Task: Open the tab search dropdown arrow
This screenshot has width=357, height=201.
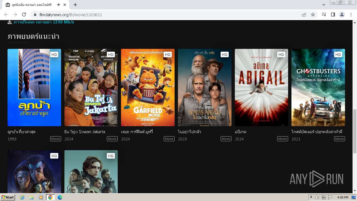Action: pyautogui.click(x=324, y=5)
